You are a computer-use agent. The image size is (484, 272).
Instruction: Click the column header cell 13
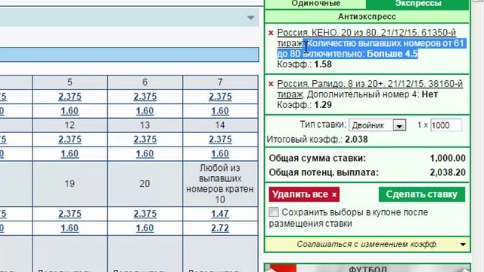144,125
